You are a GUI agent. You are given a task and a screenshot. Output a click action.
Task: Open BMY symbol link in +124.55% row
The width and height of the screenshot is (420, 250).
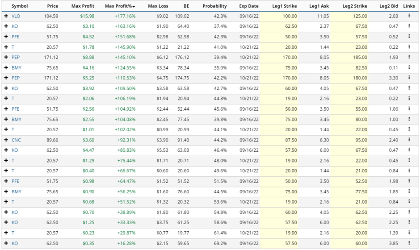point(17,68)
